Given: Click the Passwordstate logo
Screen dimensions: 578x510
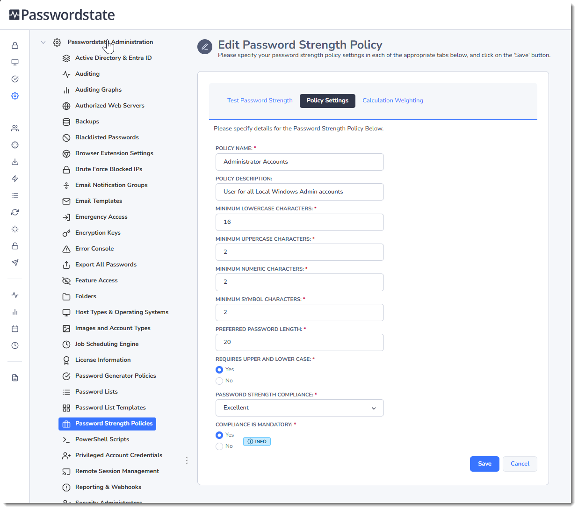Looking at the screenshot, I should [x=62, y=15].
